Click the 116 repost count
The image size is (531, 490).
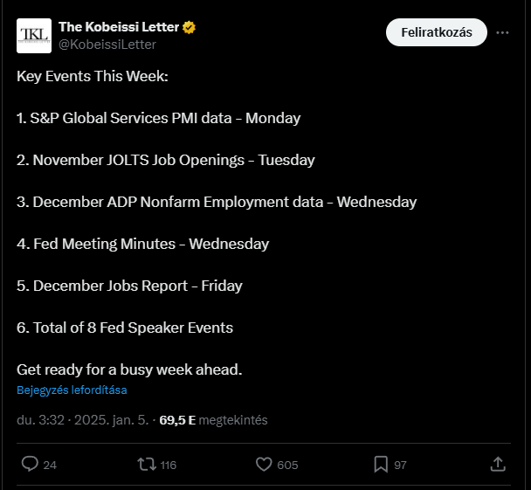pyautogui.click(x=169, y=466)
